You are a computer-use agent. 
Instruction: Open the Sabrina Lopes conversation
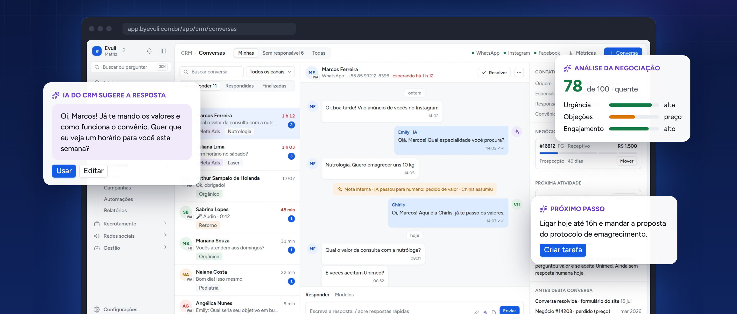coord(237,217)
